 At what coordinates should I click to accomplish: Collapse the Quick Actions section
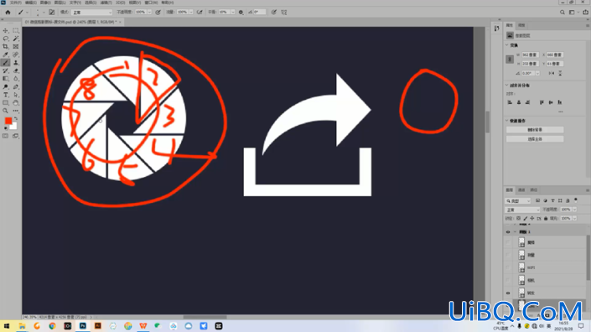coord(507,121)
